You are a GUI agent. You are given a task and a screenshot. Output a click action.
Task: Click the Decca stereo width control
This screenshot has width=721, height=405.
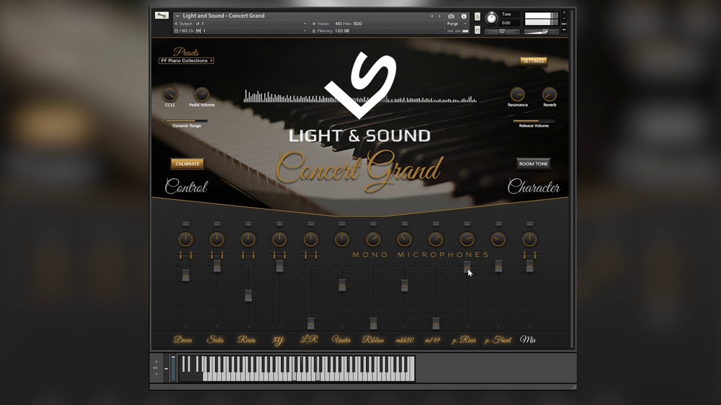185,255
